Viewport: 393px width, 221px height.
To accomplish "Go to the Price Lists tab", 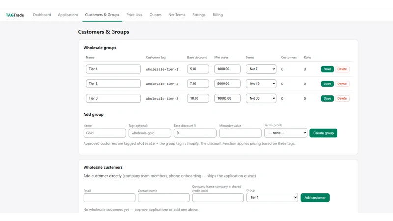I will click(x=134, y=15).
